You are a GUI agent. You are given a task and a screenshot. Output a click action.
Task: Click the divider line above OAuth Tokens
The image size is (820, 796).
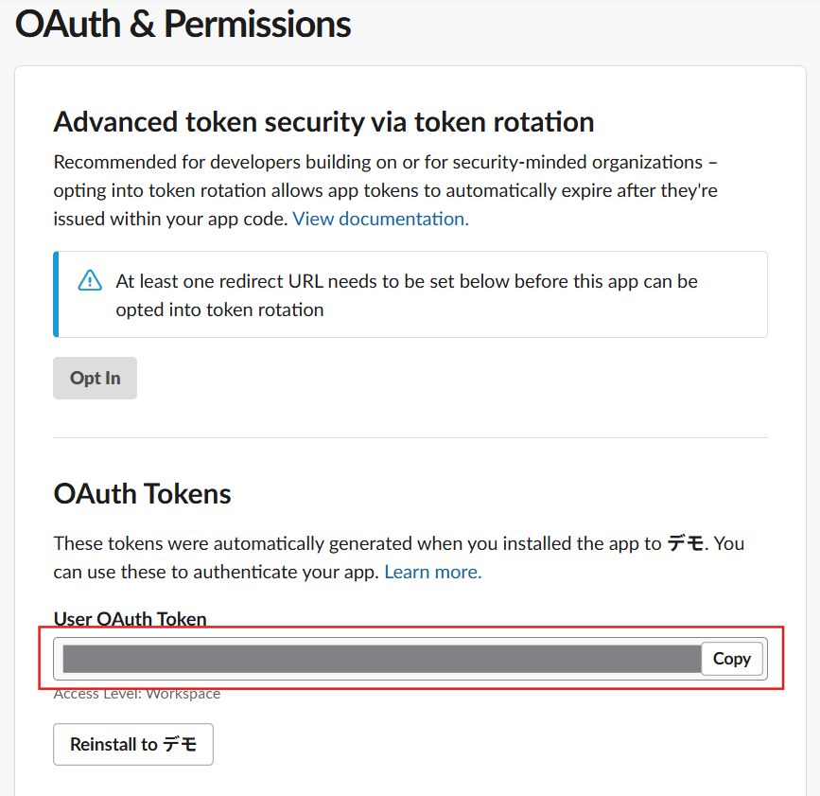(410, 437)
